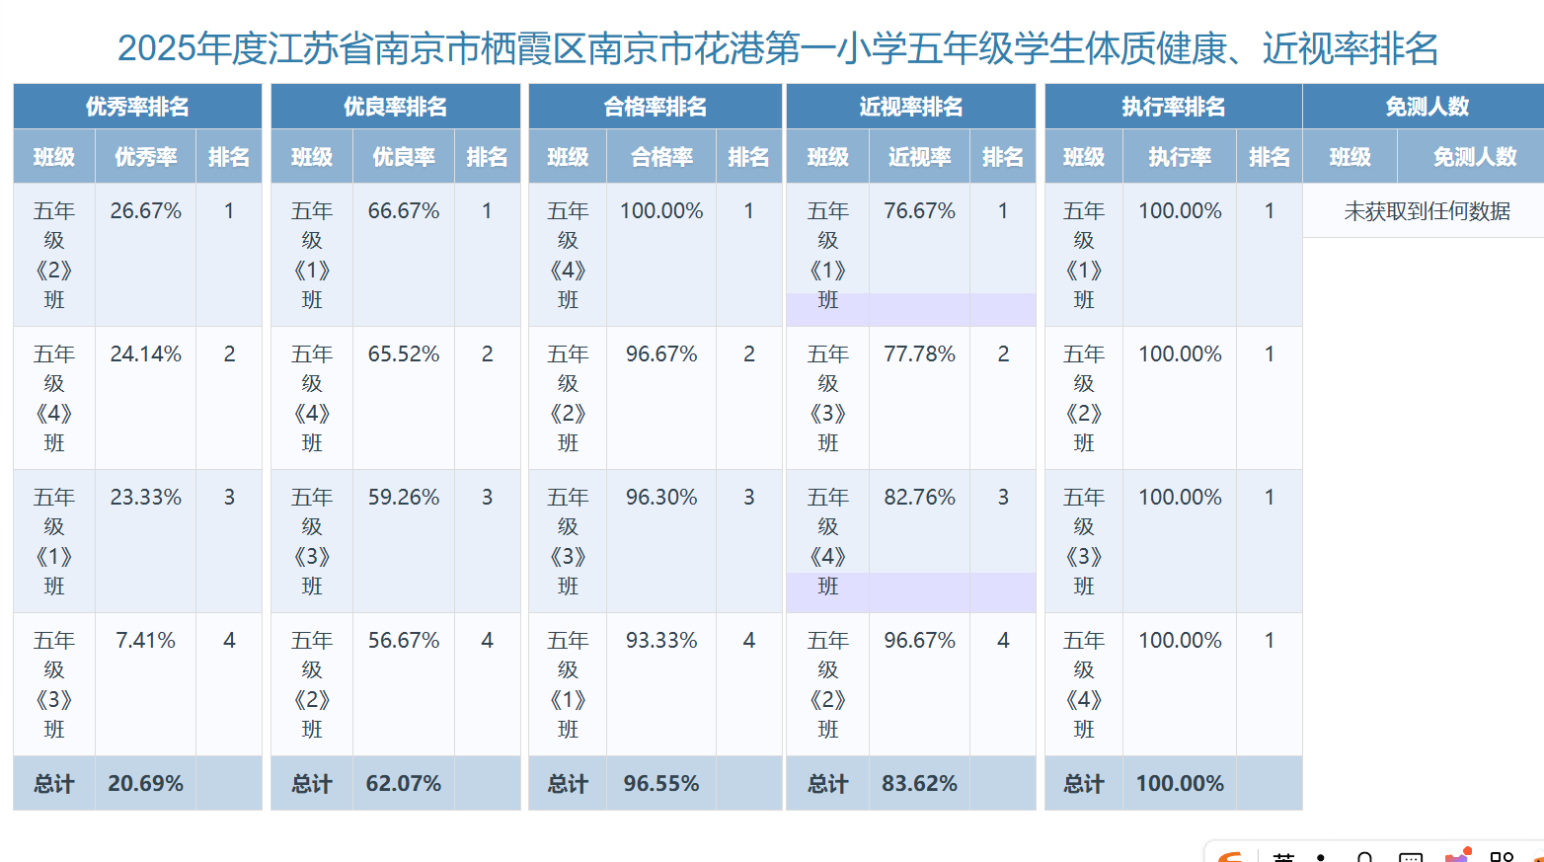Toggle the Chinese/English input mode icon
This screenshot has height=862, width=1544.
pos(1282,857)
